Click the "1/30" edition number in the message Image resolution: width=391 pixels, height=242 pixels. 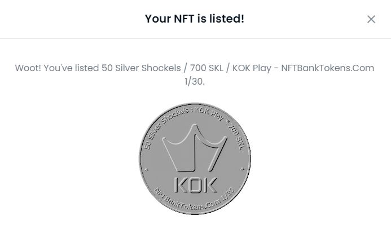(x=194, y=81)
